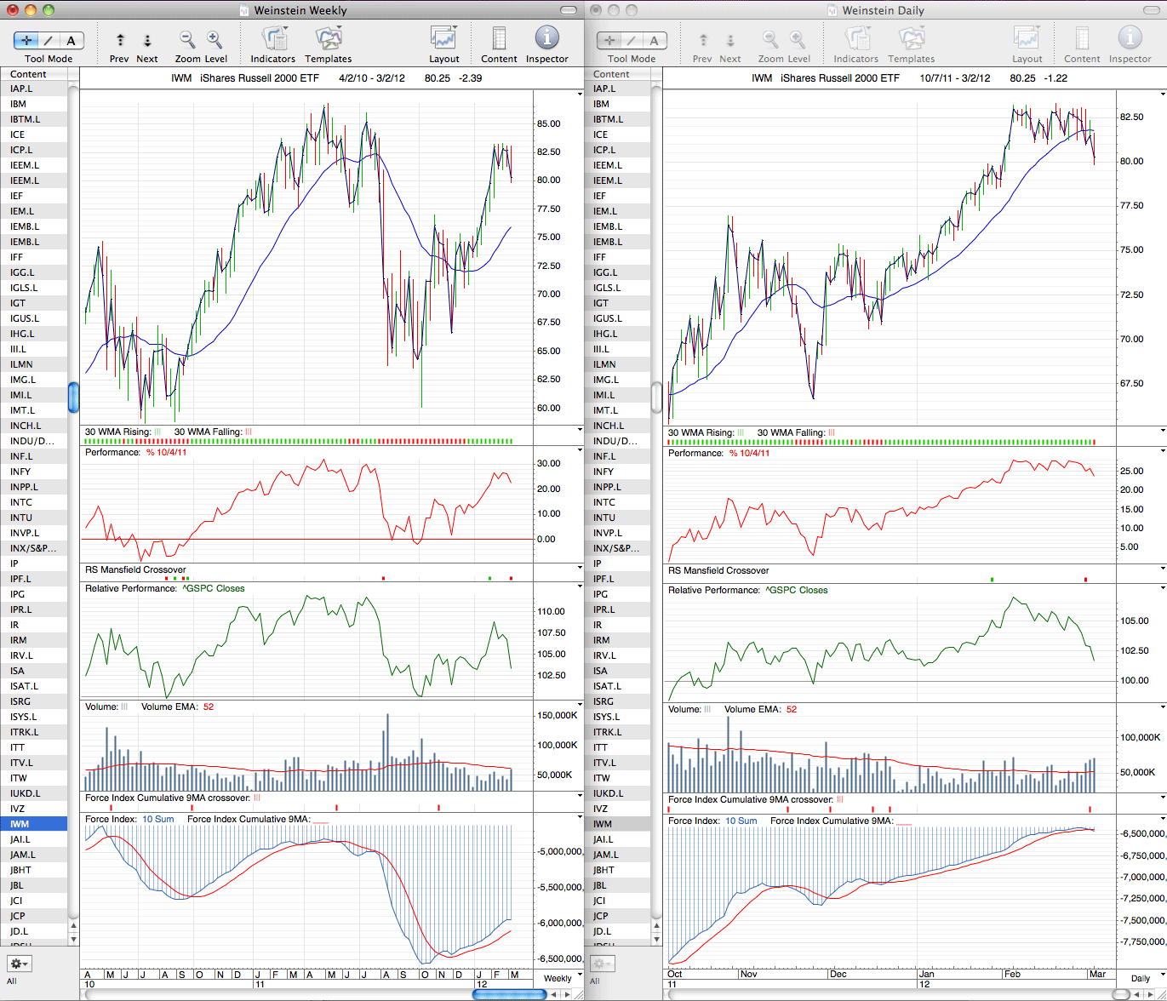Select INTC in Weekly content list
Screen dimensions: 1167x1001
[34, 502]
